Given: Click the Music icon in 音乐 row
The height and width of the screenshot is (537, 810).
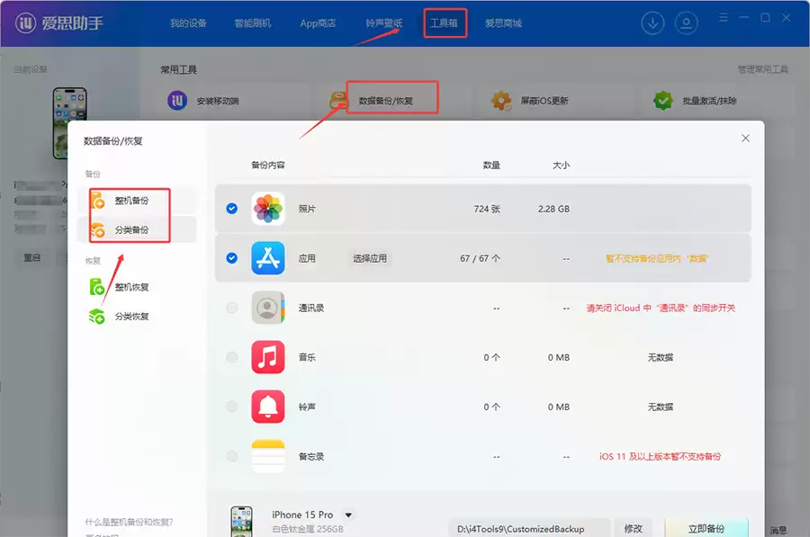Looking at the screenshot, I should point(268,357).
